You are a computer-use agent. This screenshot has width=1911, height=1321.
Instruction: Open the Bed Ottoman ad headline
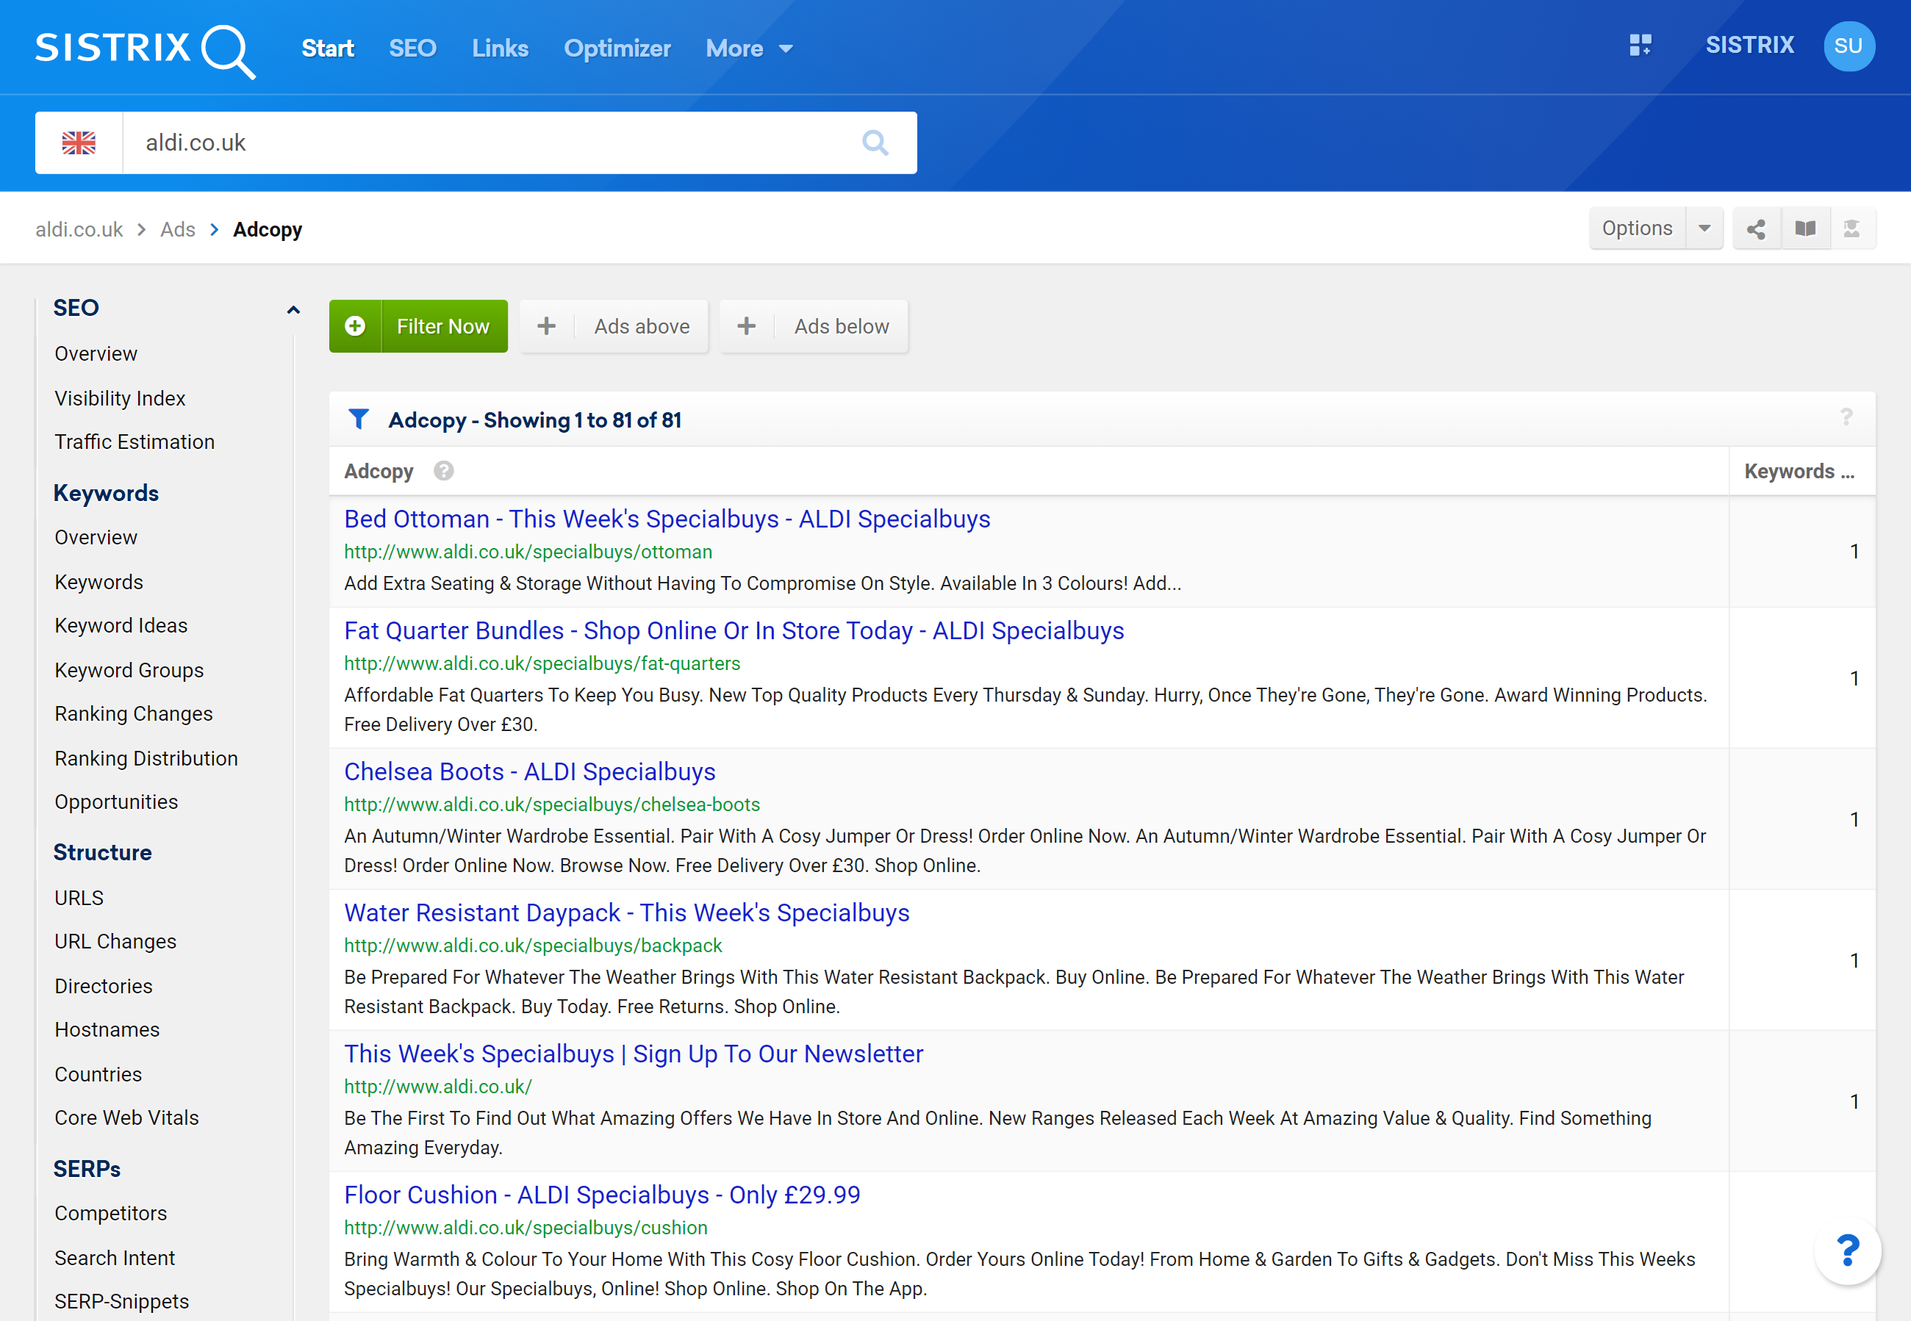667,519
